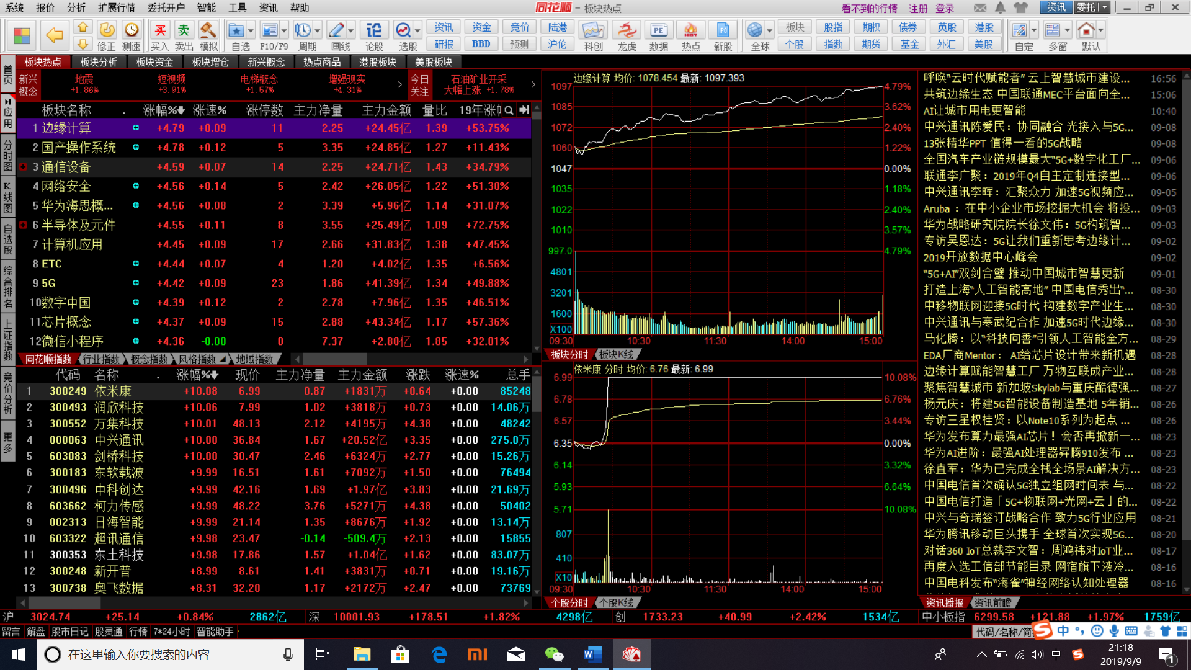Expand the 周期 dropdown arrow

pyautogui.click(x=318, y=30)
